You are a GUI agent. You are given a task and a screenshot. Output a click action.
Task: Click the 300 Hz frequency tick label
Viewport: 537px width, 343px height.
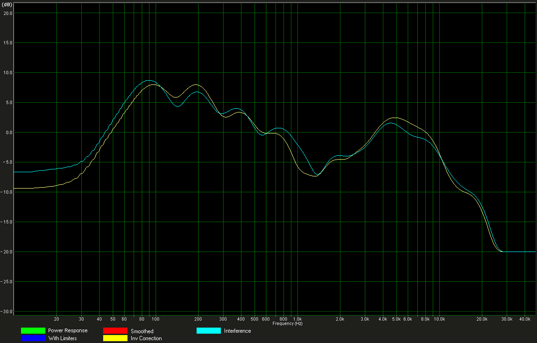[223, 319]
